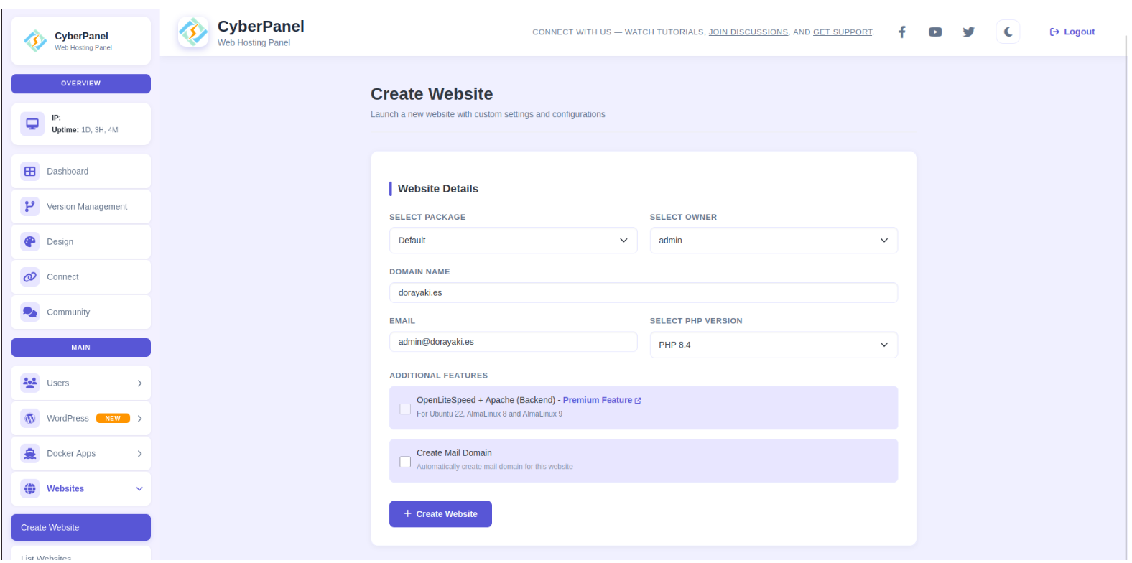The height and width of the screenshot is (563, 1132).
Task: Expand the Users submenu chevron
Action: (139, 383)
